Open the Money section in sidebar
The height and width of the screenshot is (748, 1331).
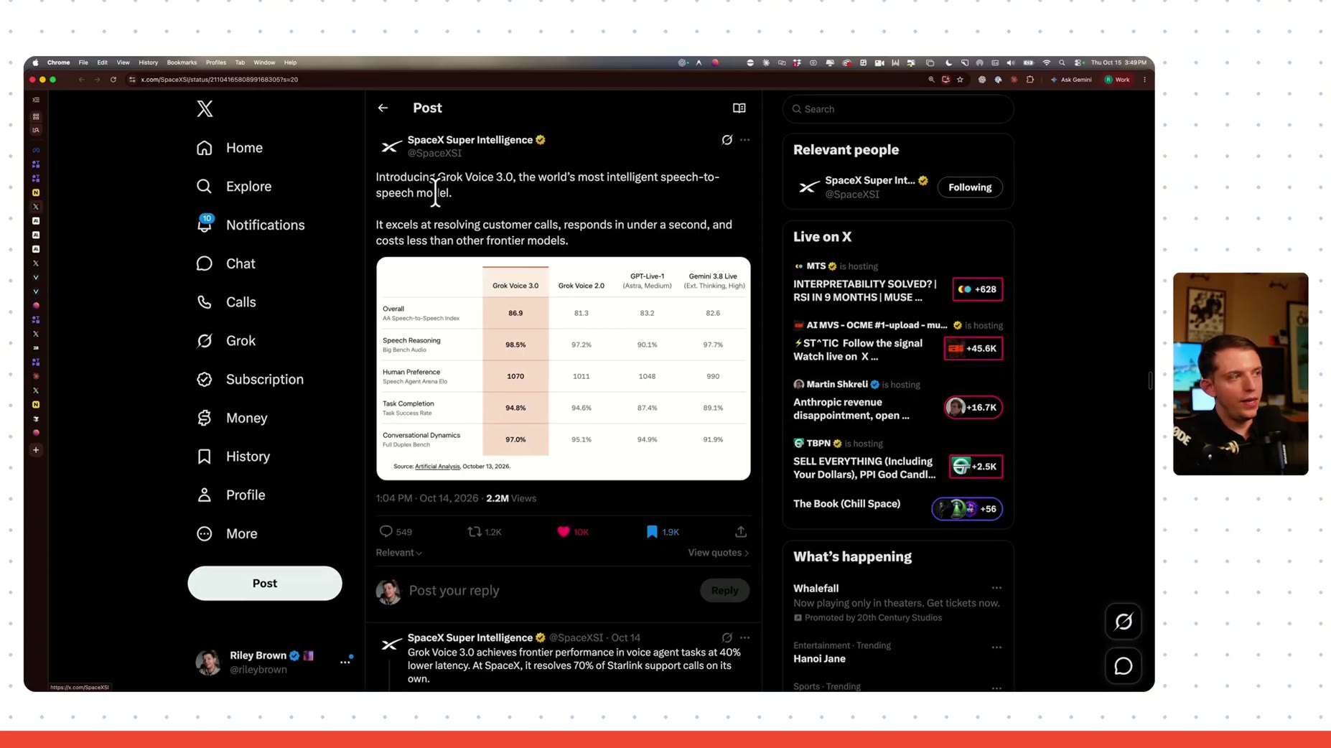coord(232,418)
